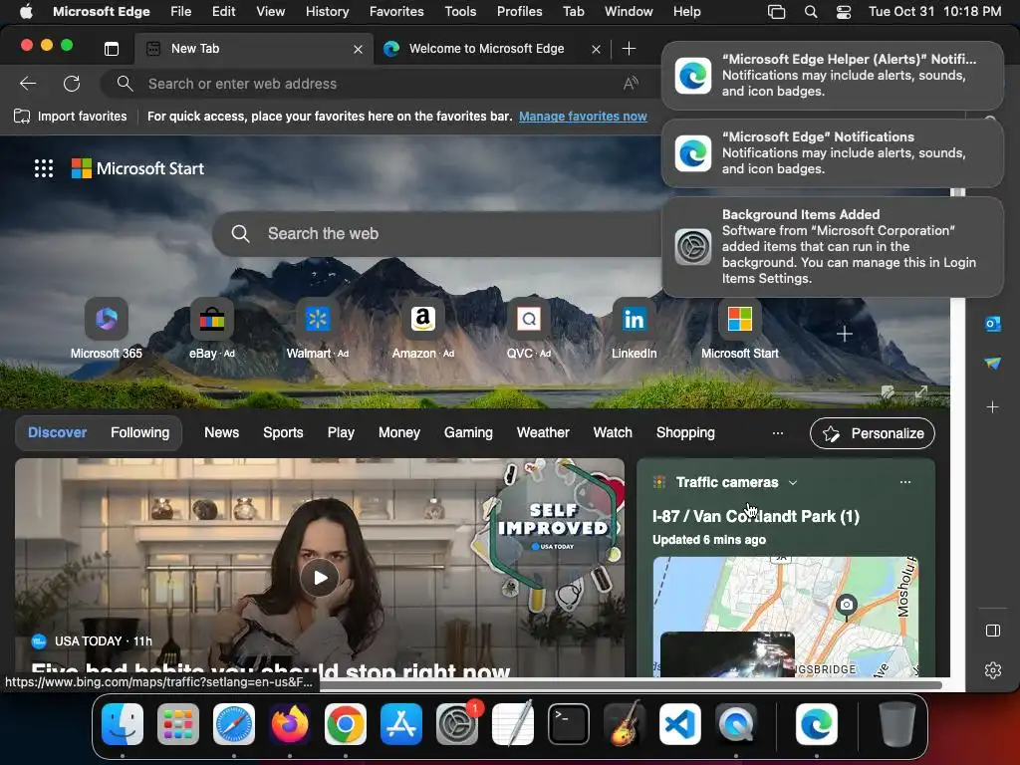The height and width of the screenshot is (765, 1020).
Task: Close the New Tab tab
Action: [x=358, y=50]
